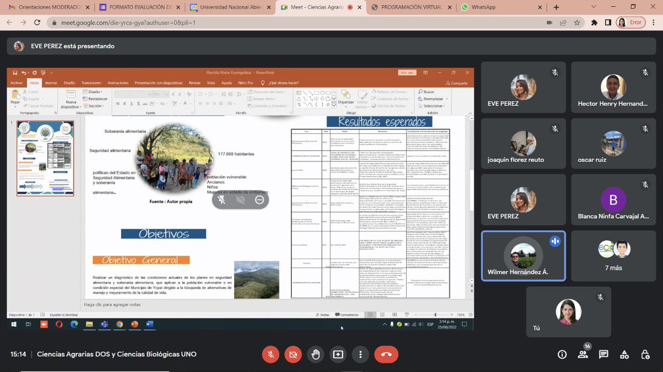
Task: Click Notas in PowerPoint status bar
Action: (x=322, y=315)
